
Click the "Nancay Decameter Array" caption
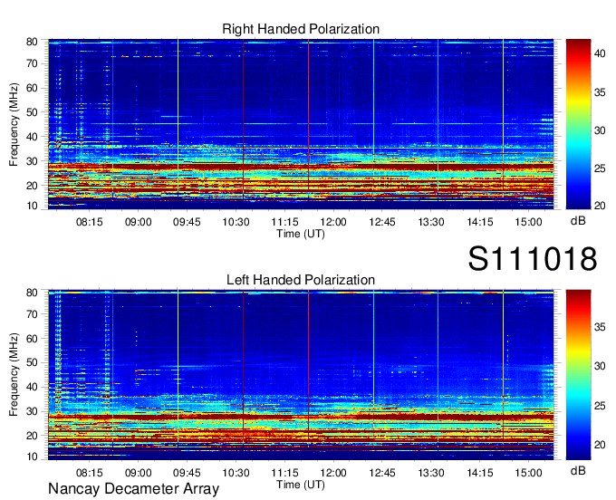pyautogui.click(x=133, y=488)
